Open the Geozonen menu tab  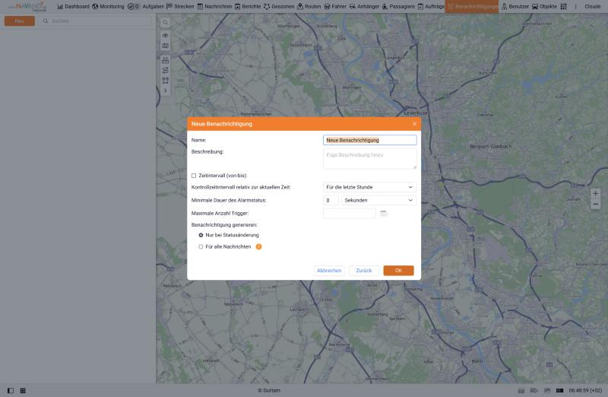tap(279, 7)
